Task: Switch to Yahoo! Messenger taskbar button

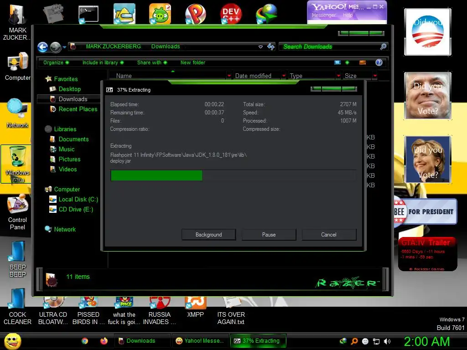Action: click(x=200, y=341)
